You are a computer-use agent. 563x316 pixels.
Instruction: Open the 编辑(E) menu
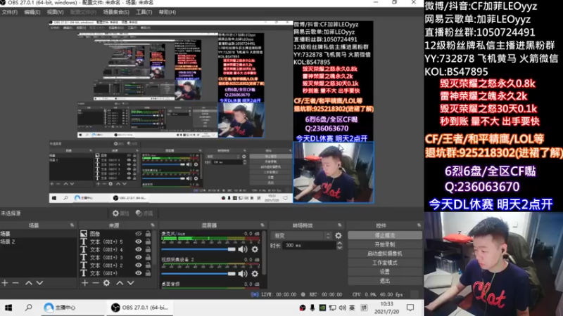click(x=32, y=12)
